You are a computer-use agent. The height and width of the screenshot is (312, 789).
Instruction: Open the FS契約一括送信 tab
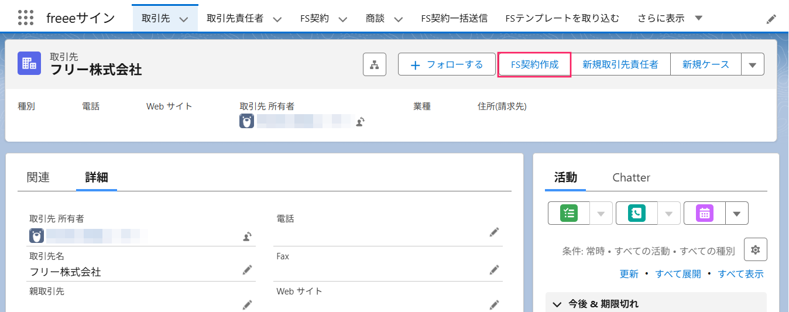tap(454, 18)
